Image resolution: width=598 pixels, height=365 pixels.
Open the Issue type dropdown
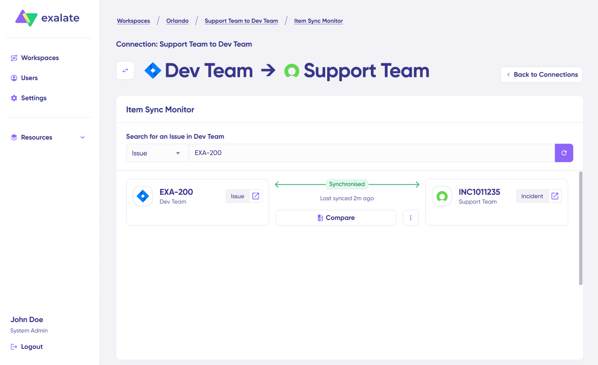[157, 153]
